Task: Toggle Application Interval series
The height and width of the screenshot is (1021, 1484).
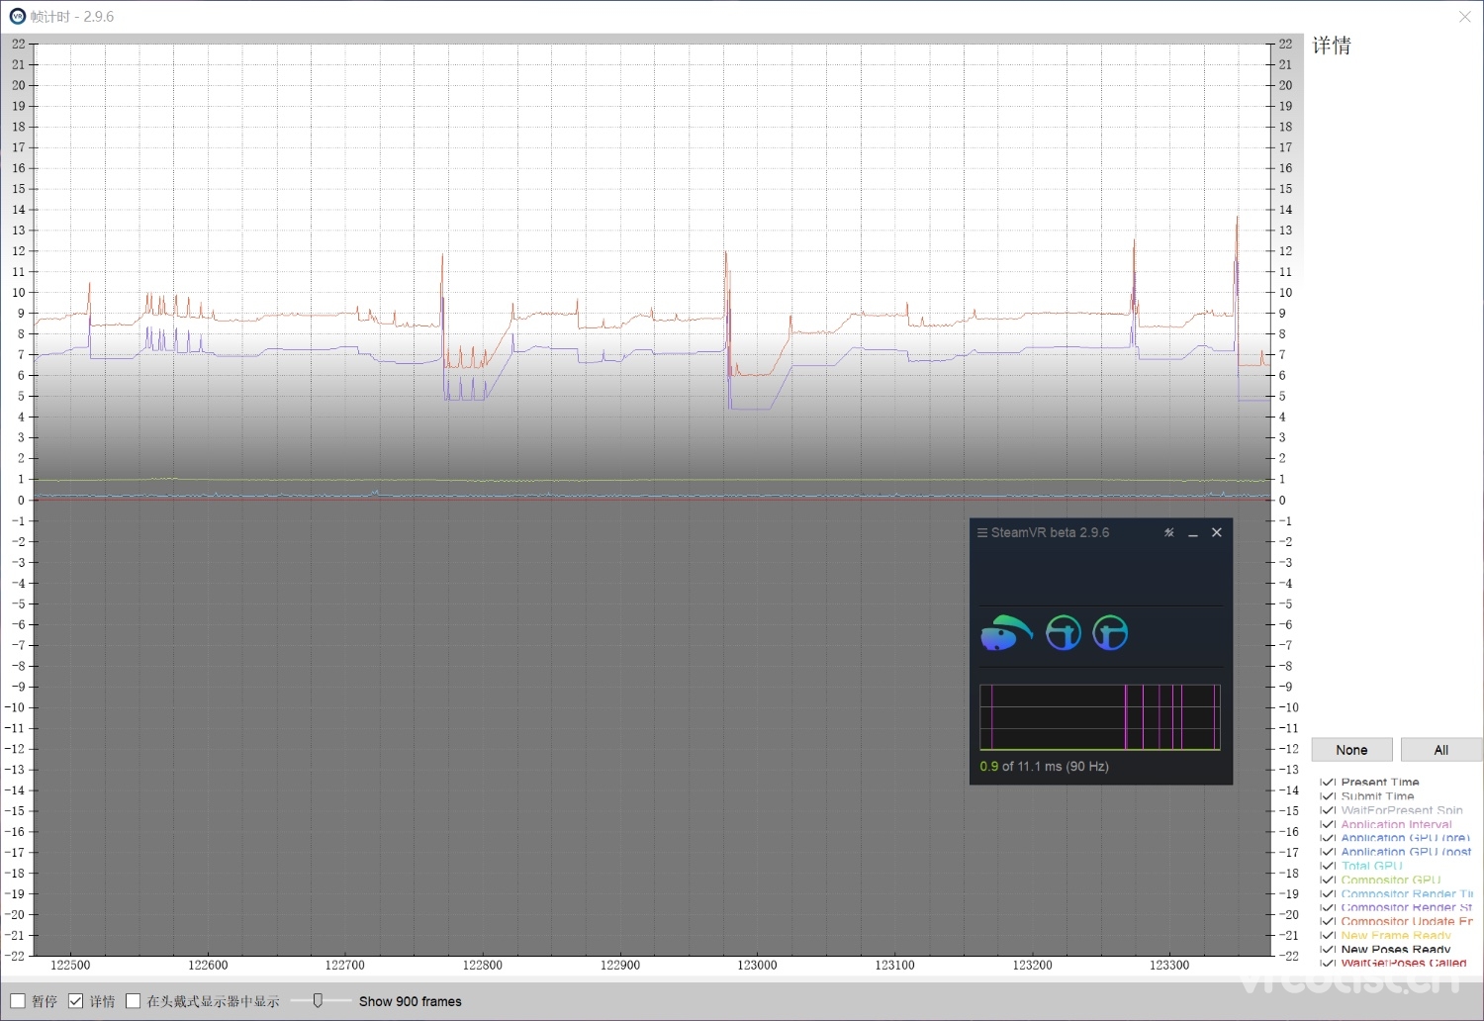Action: [x=1328, y=823]
